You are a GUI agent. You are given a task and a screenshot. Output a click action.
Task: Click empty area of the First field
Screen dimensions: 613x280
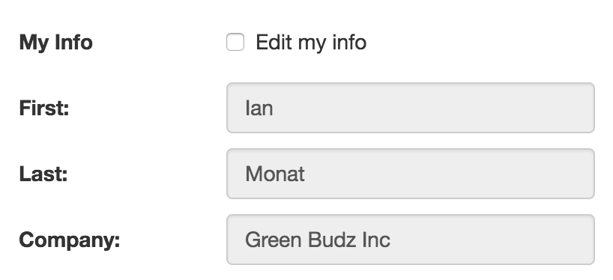click(x=434, y=108)
